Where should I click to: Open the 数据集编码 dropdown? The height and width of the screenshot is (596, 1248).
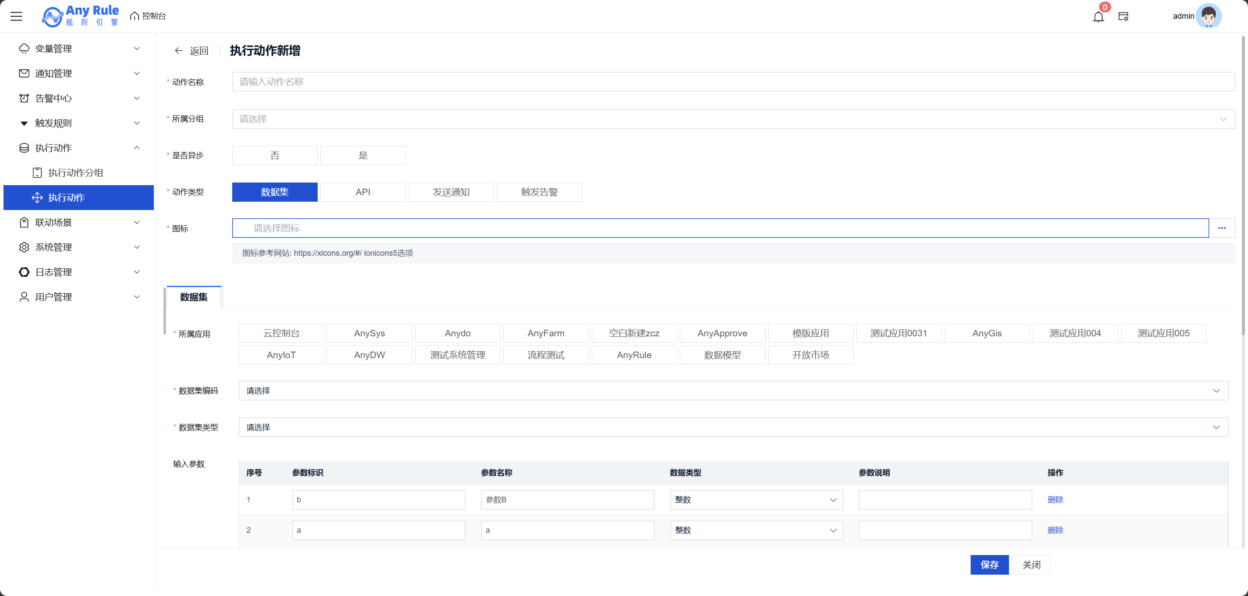pos(733,391)
